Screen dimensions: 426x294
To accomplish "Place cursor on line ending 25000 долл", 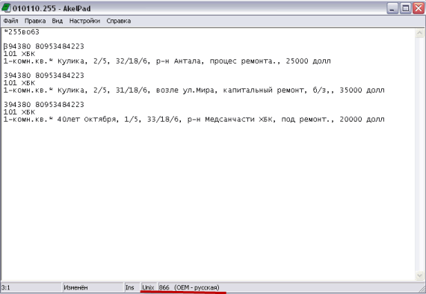I will pos(167,61).
